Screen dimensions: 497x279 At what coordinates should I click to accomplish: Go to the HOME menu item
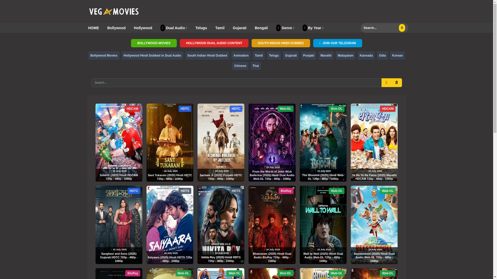click(93, 28)
